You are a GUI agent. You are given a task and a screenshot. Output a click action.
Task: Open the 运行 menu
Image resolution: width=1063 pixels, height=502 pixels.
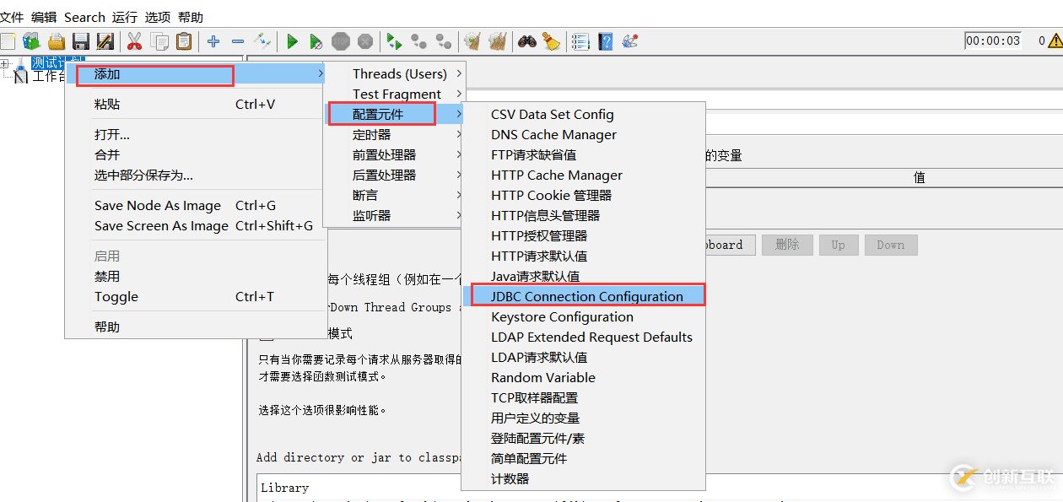(125, 17)
